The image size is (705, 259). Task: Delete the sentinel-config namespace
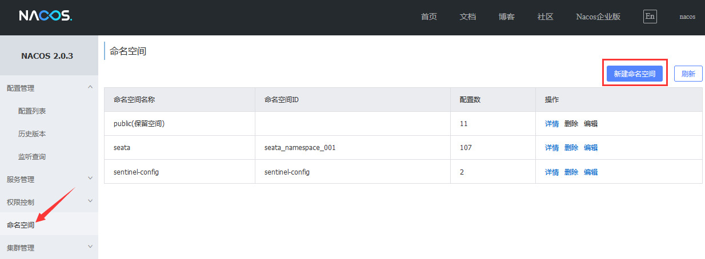571,172
